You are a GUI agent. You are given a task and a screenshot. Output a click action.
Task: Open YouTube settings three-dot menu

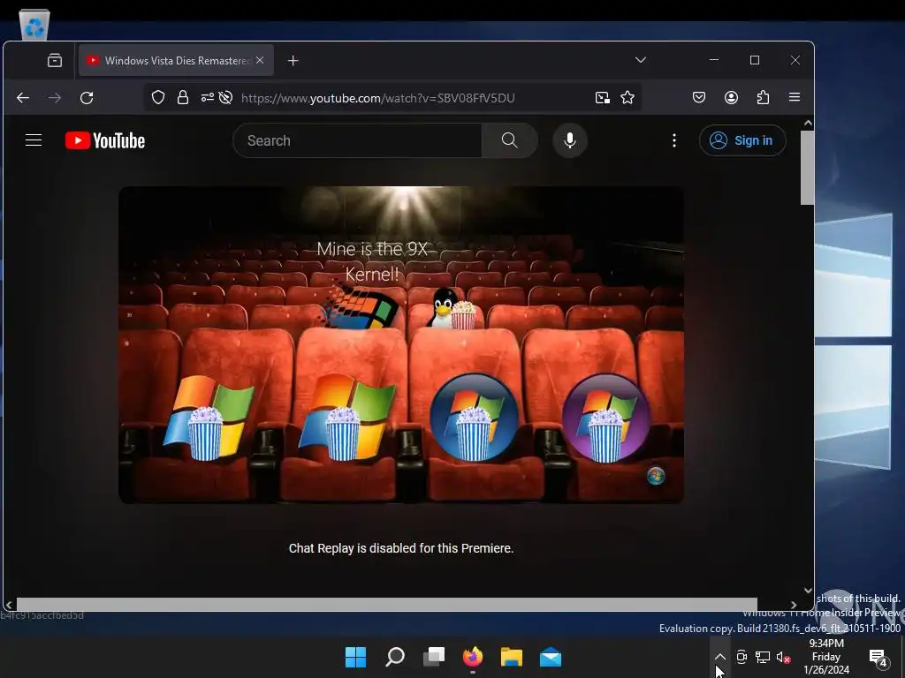[x=674, y=140]
